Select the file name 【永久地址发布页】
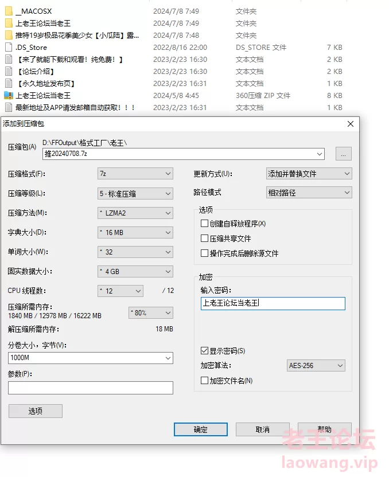 point(46,83)
